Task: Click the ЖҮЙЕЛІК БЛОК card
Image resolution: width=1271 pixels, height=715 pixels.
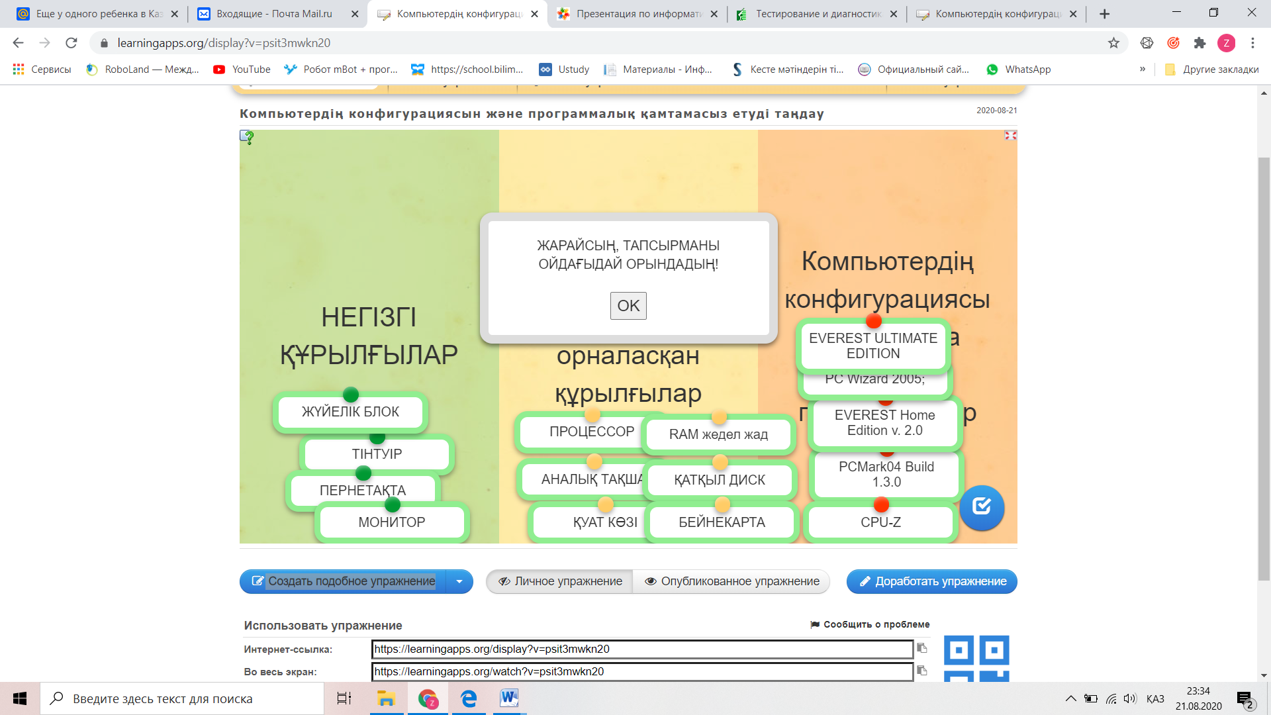Action: pyautogui.click(x=350, y=412)
